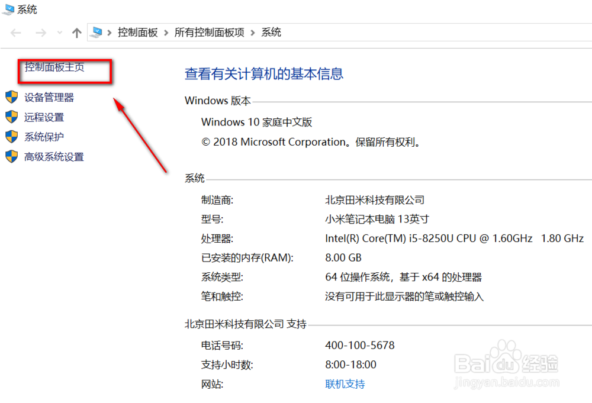Click processor value Intel Core i5-8250U
The width and height of the screenshot is (592, 403).
tap(454, 238)
